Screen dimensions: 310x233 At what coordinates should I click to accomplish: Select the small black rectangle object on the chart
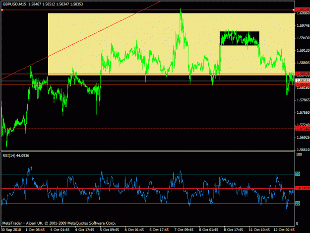tap(240, 38)
